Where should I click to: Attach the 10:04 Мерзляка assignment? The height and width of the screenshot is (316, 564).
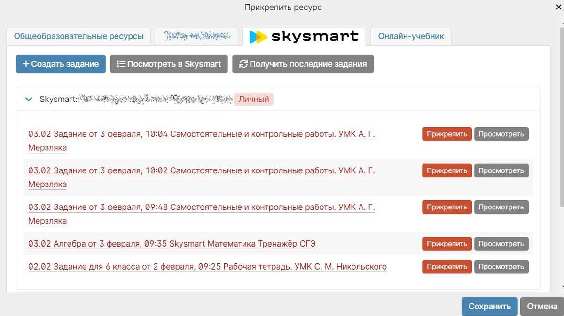(447, 134)
